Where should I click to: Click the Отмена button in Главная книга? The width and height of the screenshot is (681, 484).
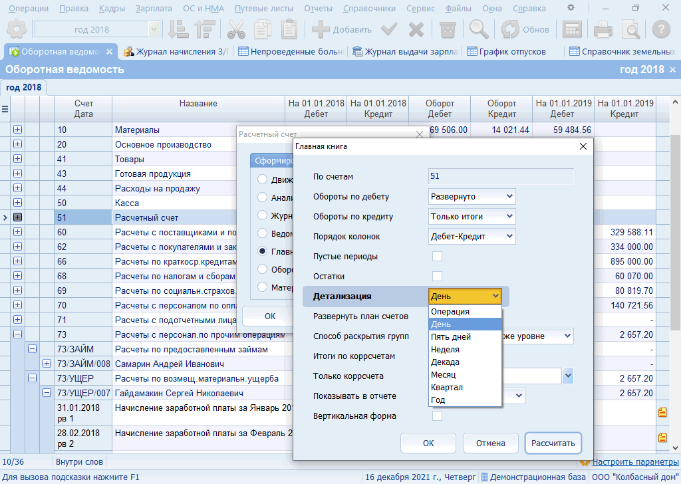point(490,443)
